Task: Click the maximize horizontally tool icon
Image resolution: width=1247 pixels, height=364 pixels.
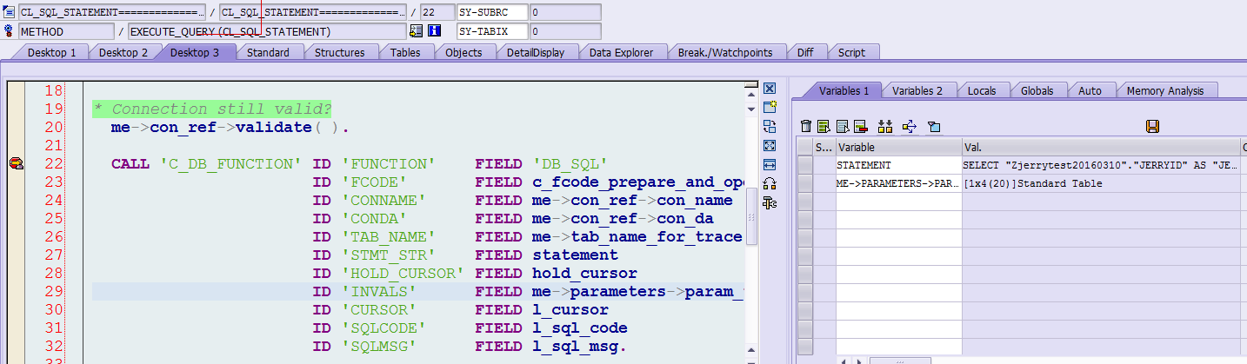Action: tap(770, 164)
